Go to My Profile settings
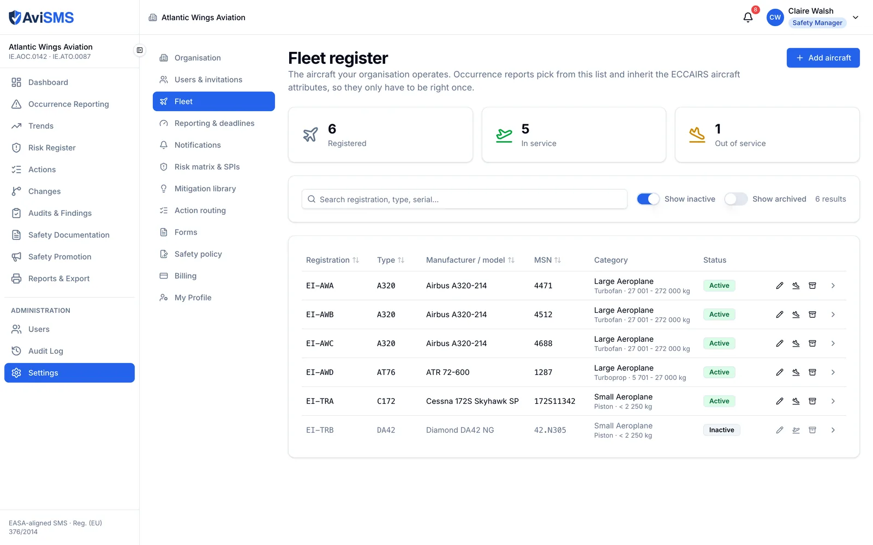 pyautogui.click(x=214, y=298)
